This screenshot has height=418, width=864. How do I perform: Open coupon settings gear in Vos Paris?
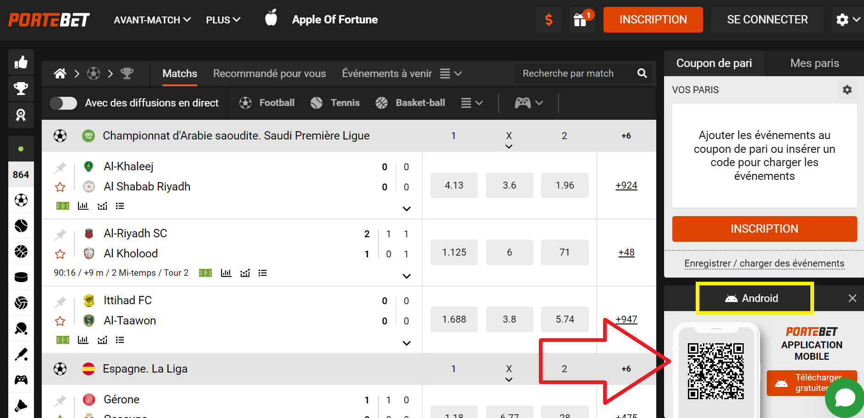click(847, 90)
